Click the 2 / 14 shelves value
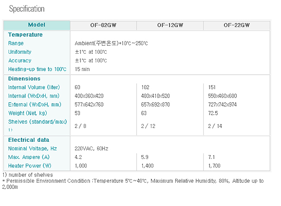The image size is (281, 206). pos(215,126)
